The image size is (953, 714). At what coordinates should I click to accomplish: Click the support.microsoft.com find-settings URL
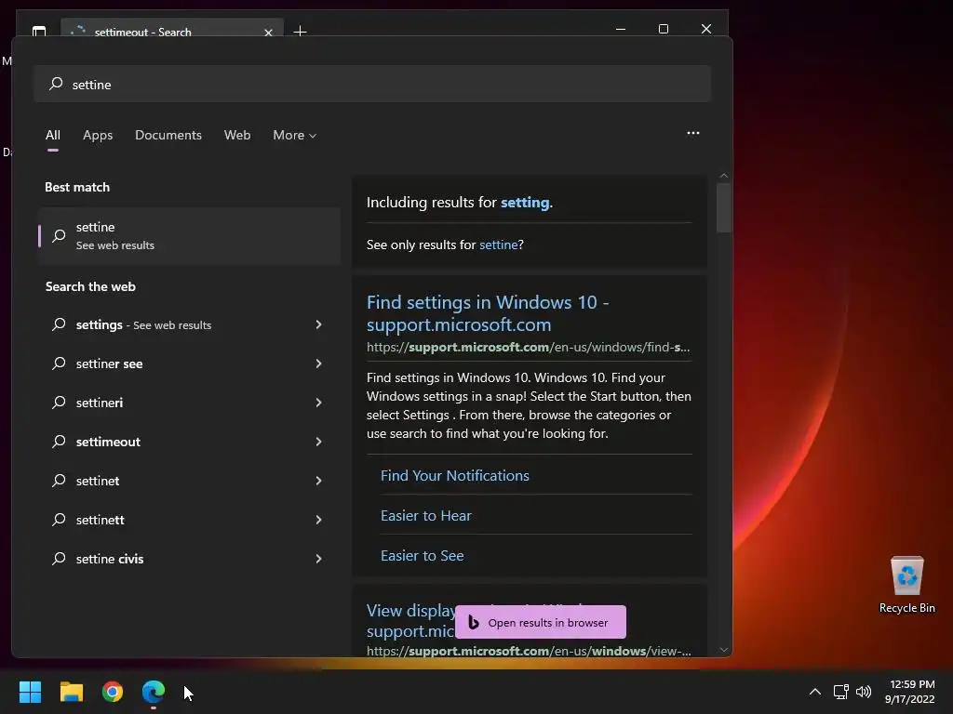[x=529, y=348]
